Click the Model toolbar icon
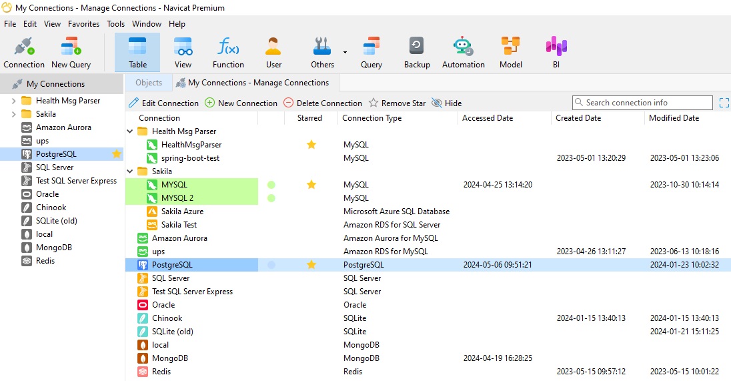 pos(510,52)
